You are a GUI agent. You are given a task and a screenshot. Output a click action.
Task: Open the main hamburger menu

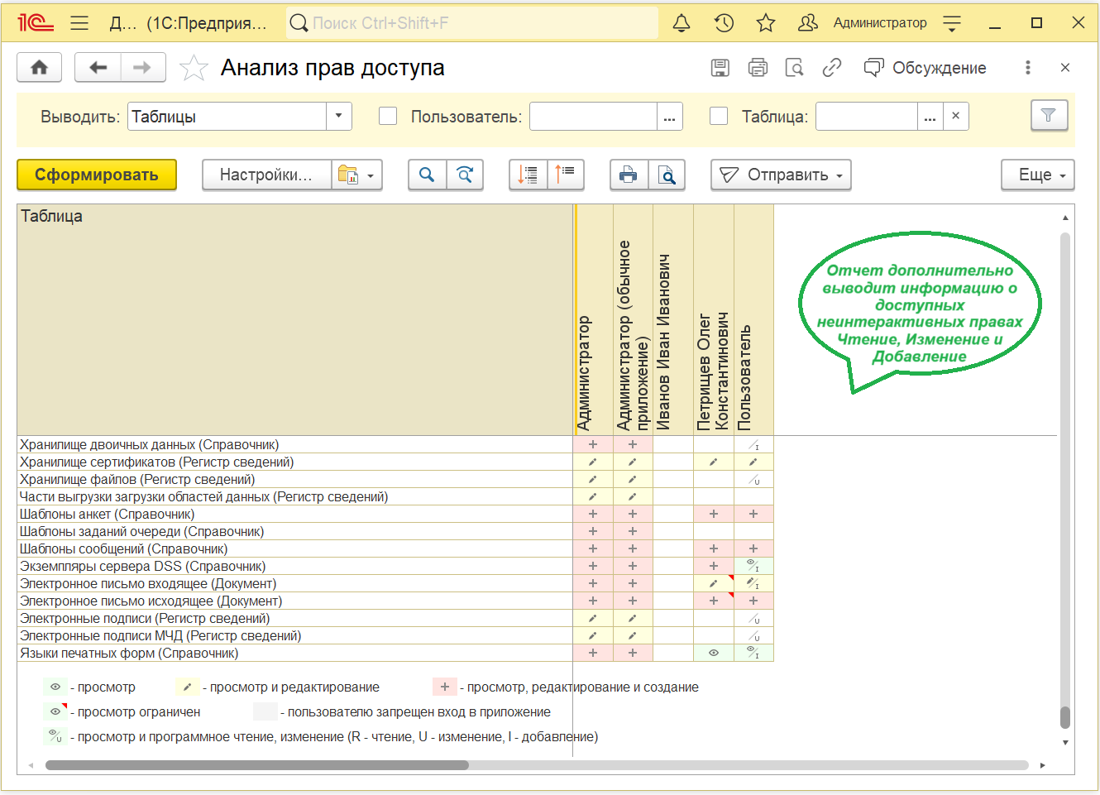(79, 23)
